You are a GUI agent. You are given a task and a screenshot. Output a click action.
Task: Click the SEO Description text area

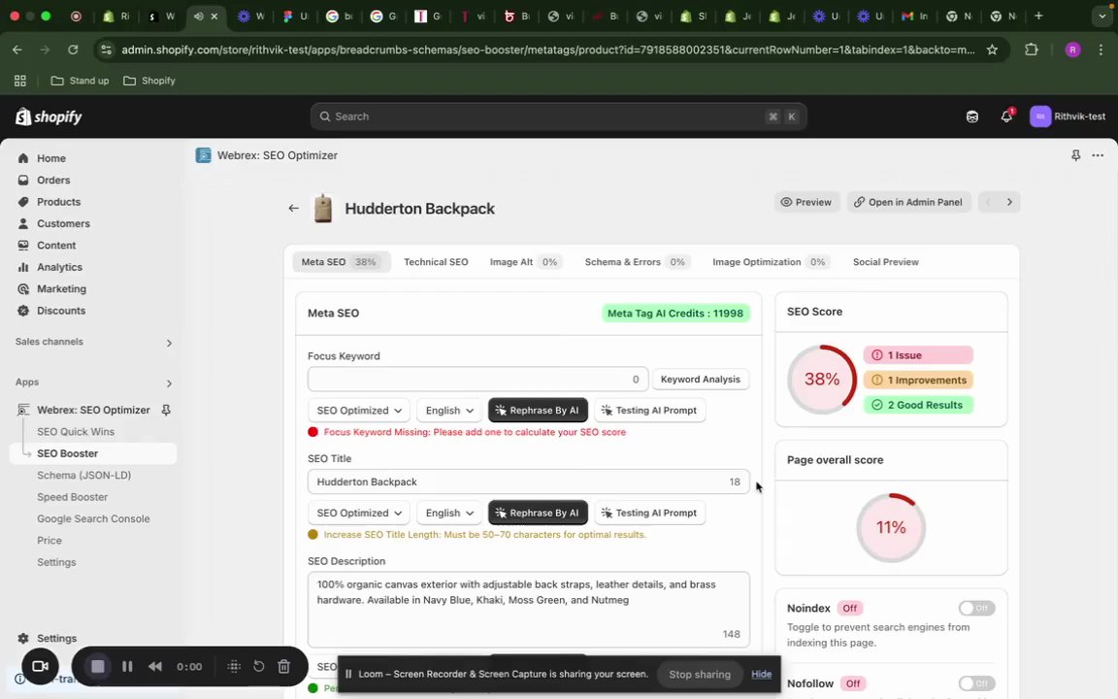(x=528, y=609)
